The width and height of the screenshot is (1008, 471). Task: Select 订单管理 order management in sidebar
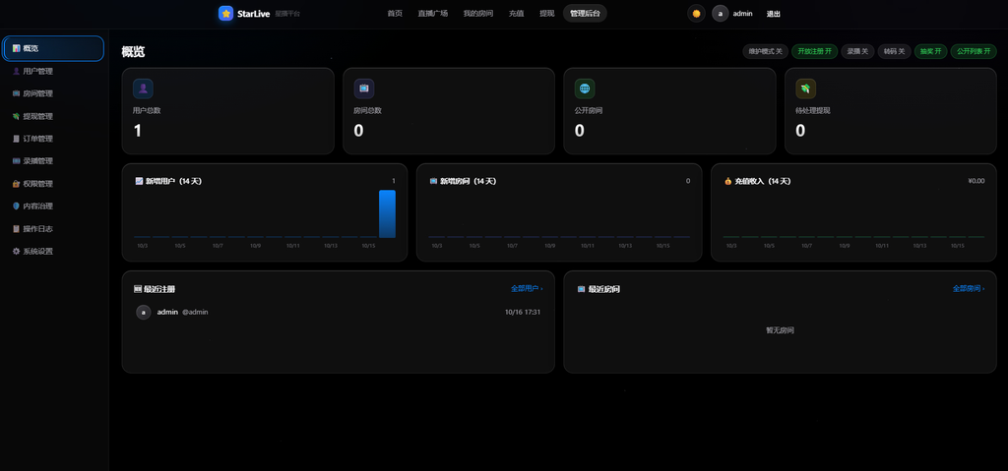53,139
